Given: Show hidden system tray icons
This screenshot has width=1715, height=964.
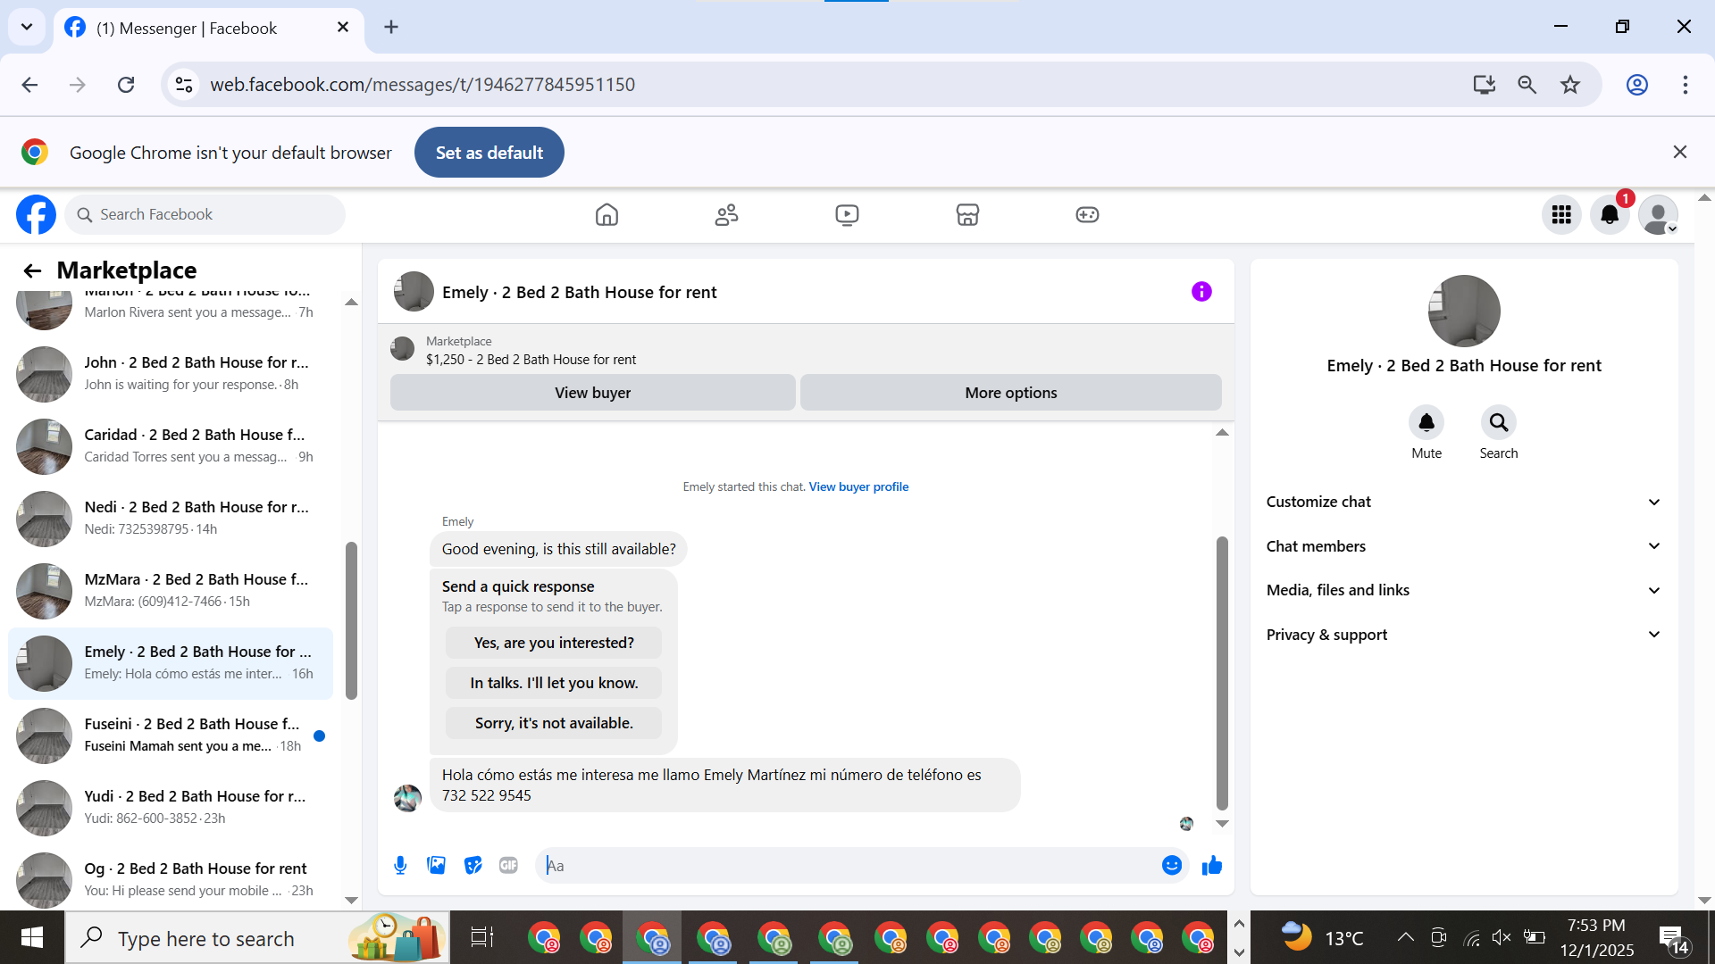Looking at the screenshot, I should 1405,937.
